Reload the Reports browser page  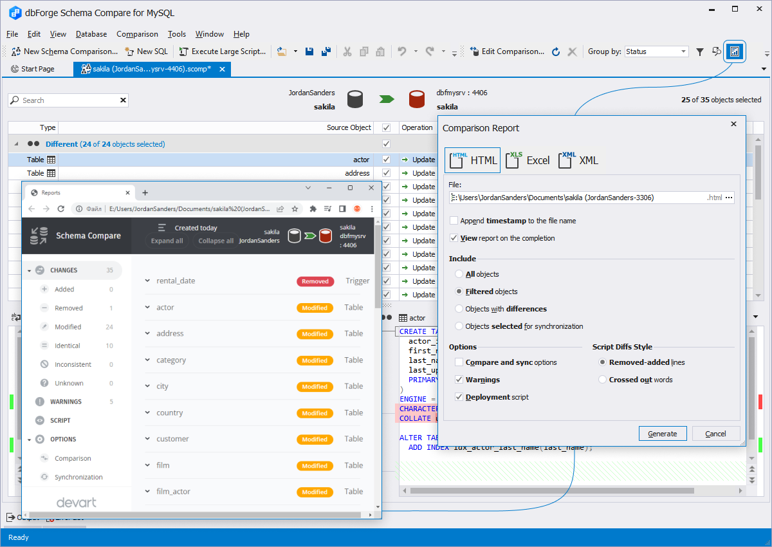pyautogui.click(x=61, y=209)
